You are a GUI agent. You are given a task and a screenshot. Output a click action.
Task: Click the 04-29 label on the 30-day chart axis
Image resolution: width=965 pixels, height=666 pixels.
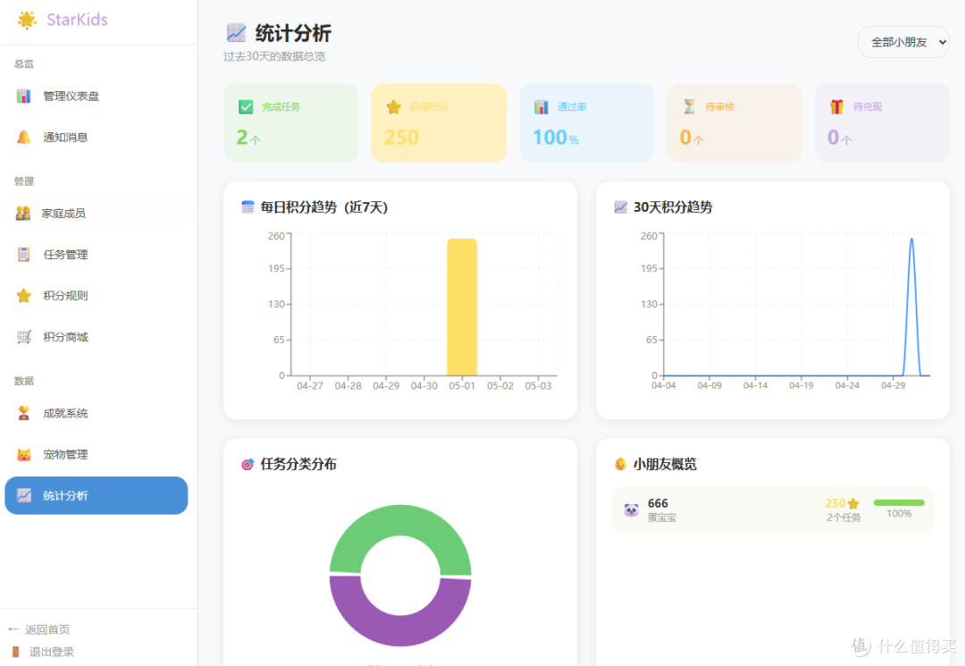pos(893,385)
